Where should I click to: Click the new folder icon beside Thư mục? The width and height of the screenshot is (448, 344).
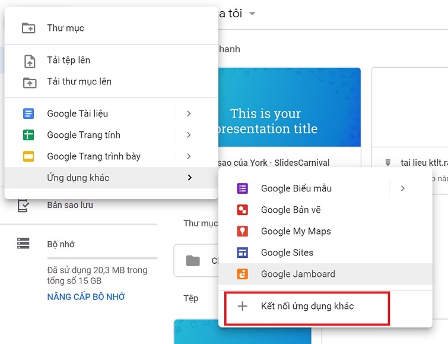click(28, 28)
